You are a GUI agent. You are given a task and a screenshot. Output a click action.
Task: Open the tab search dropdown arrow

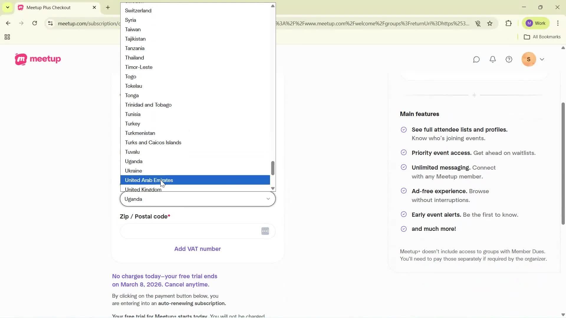7,7
